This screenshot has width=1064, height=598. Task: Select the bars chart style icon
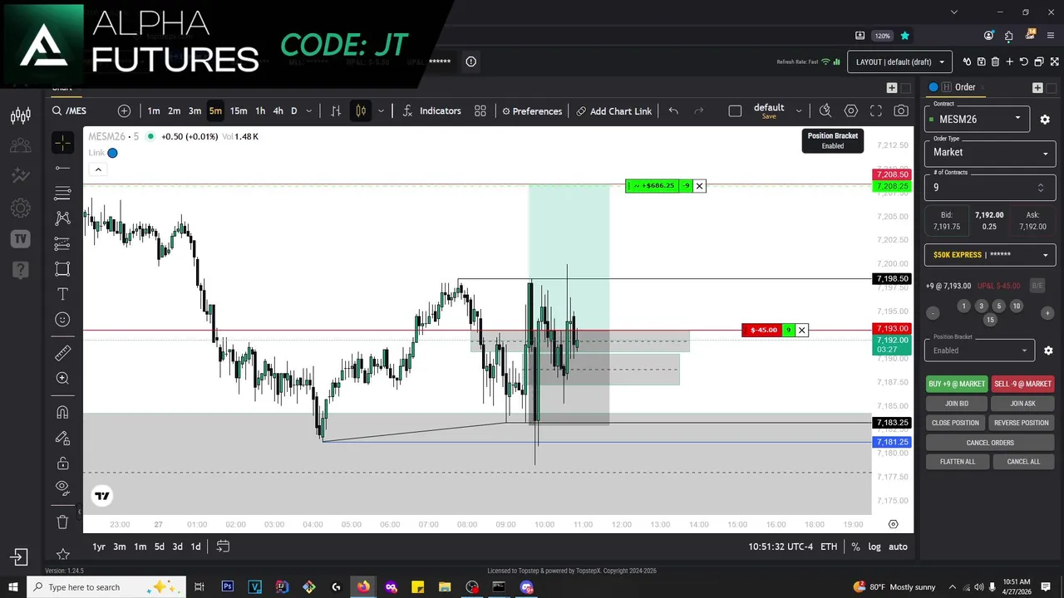point(336,111)
